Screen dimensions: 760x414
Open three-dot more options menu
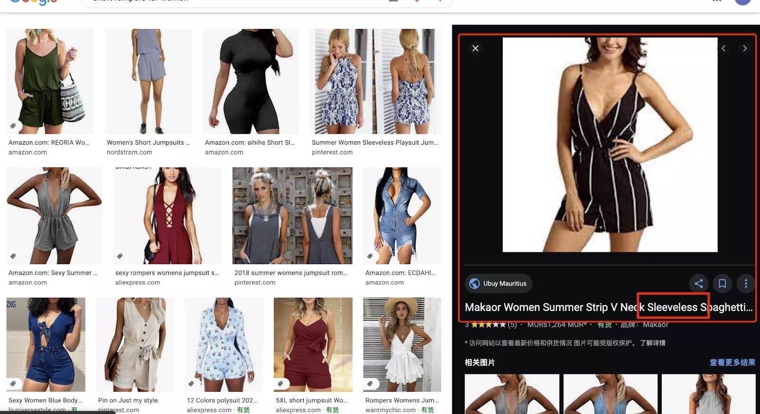point(746,284)
